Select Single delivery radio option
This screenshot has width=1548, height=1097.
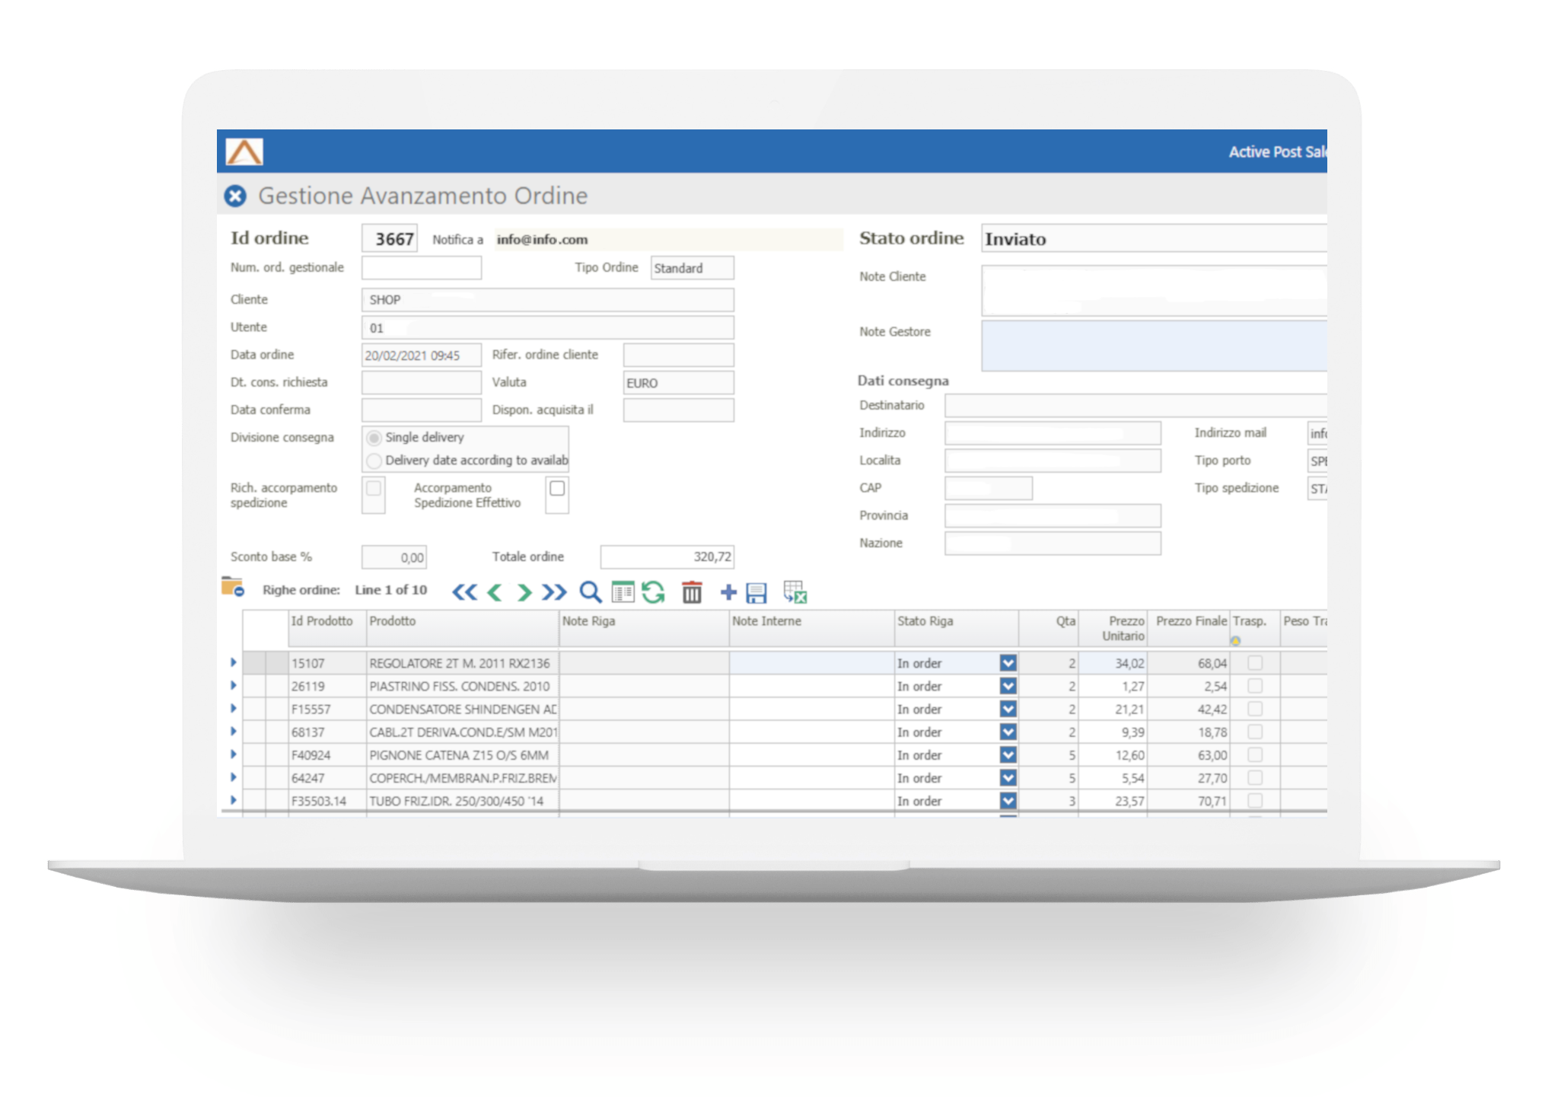coord(374,438)
